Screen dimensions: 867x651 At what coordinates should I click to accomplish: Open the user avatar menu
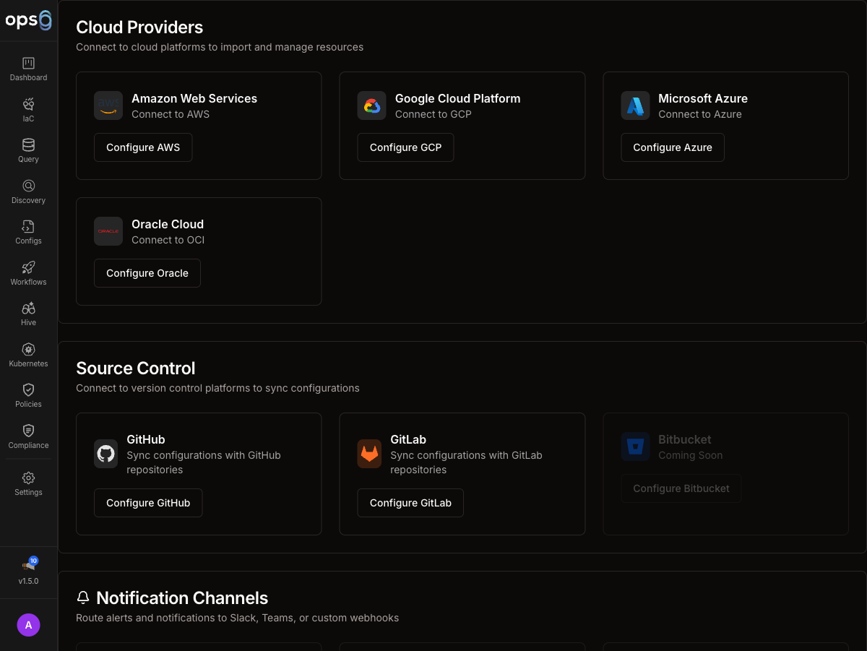[28, 625]
